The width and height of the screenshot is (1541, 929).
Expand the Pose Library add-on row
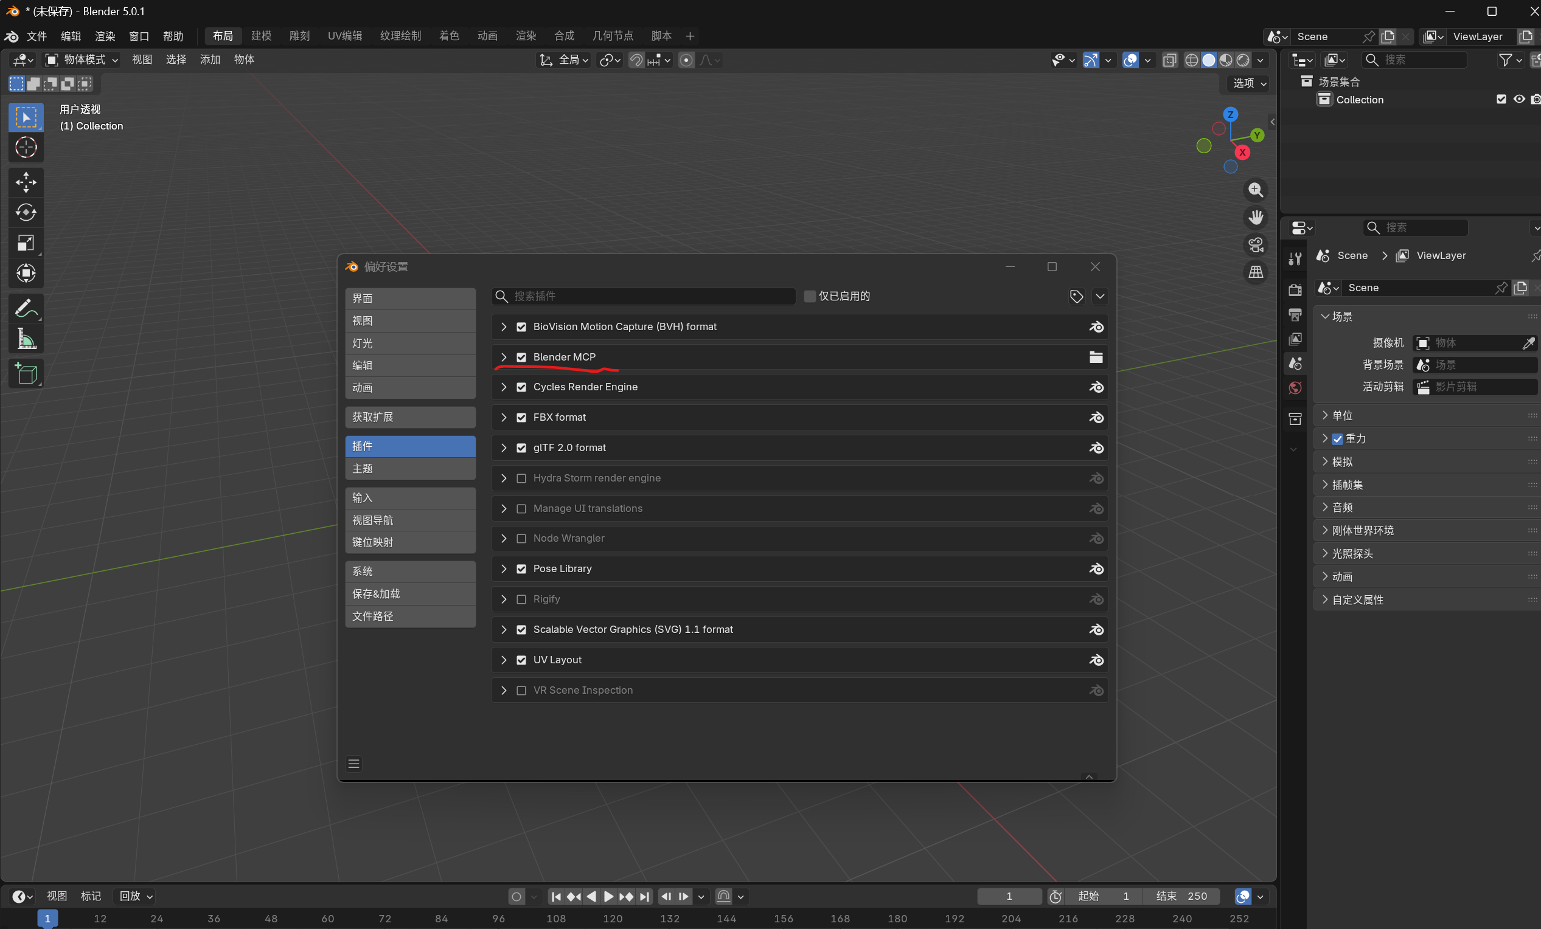point(504,569)
